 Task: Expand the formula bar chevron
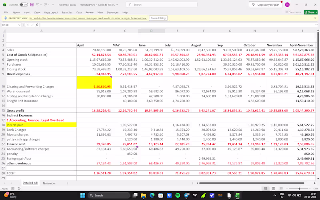(316, 25)
